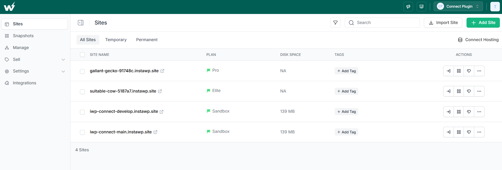This screenshot has height=170, width=502.
Task: Collapse the sidebar panel toggle icon
Action: (x=81, y=23)
